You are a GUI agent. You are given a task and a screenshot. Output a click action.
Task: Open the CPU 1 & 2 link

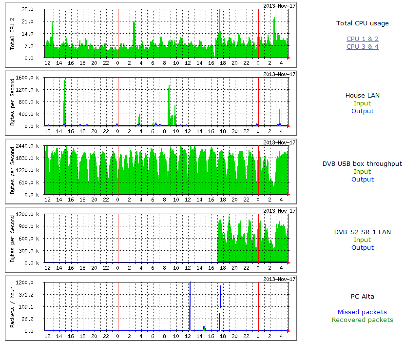pos(362,39)
